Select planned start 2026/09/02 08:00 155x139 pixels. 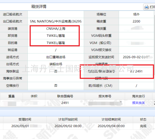[x=68, y=126]
